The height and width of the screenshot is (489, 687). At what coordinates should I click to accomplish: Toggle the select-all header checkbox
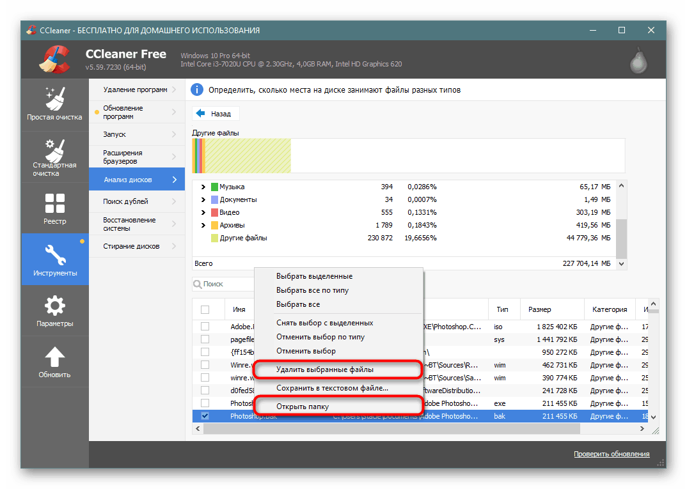pyautogui.click(x=205, y=309)
